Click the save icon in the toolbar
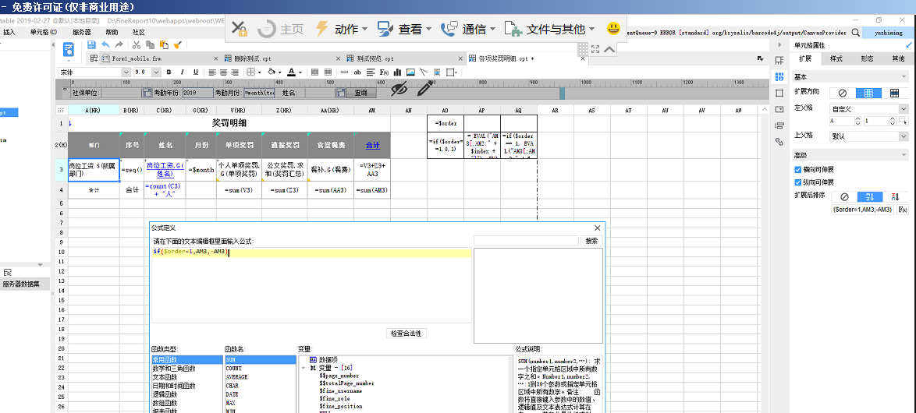 coord(91,45)
